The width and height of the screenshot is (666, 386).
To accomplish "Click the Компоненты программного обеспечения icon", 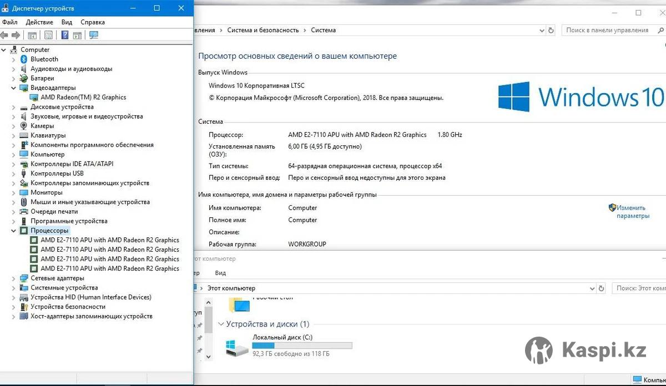I will pyautogui.click(x=24, y=145).
